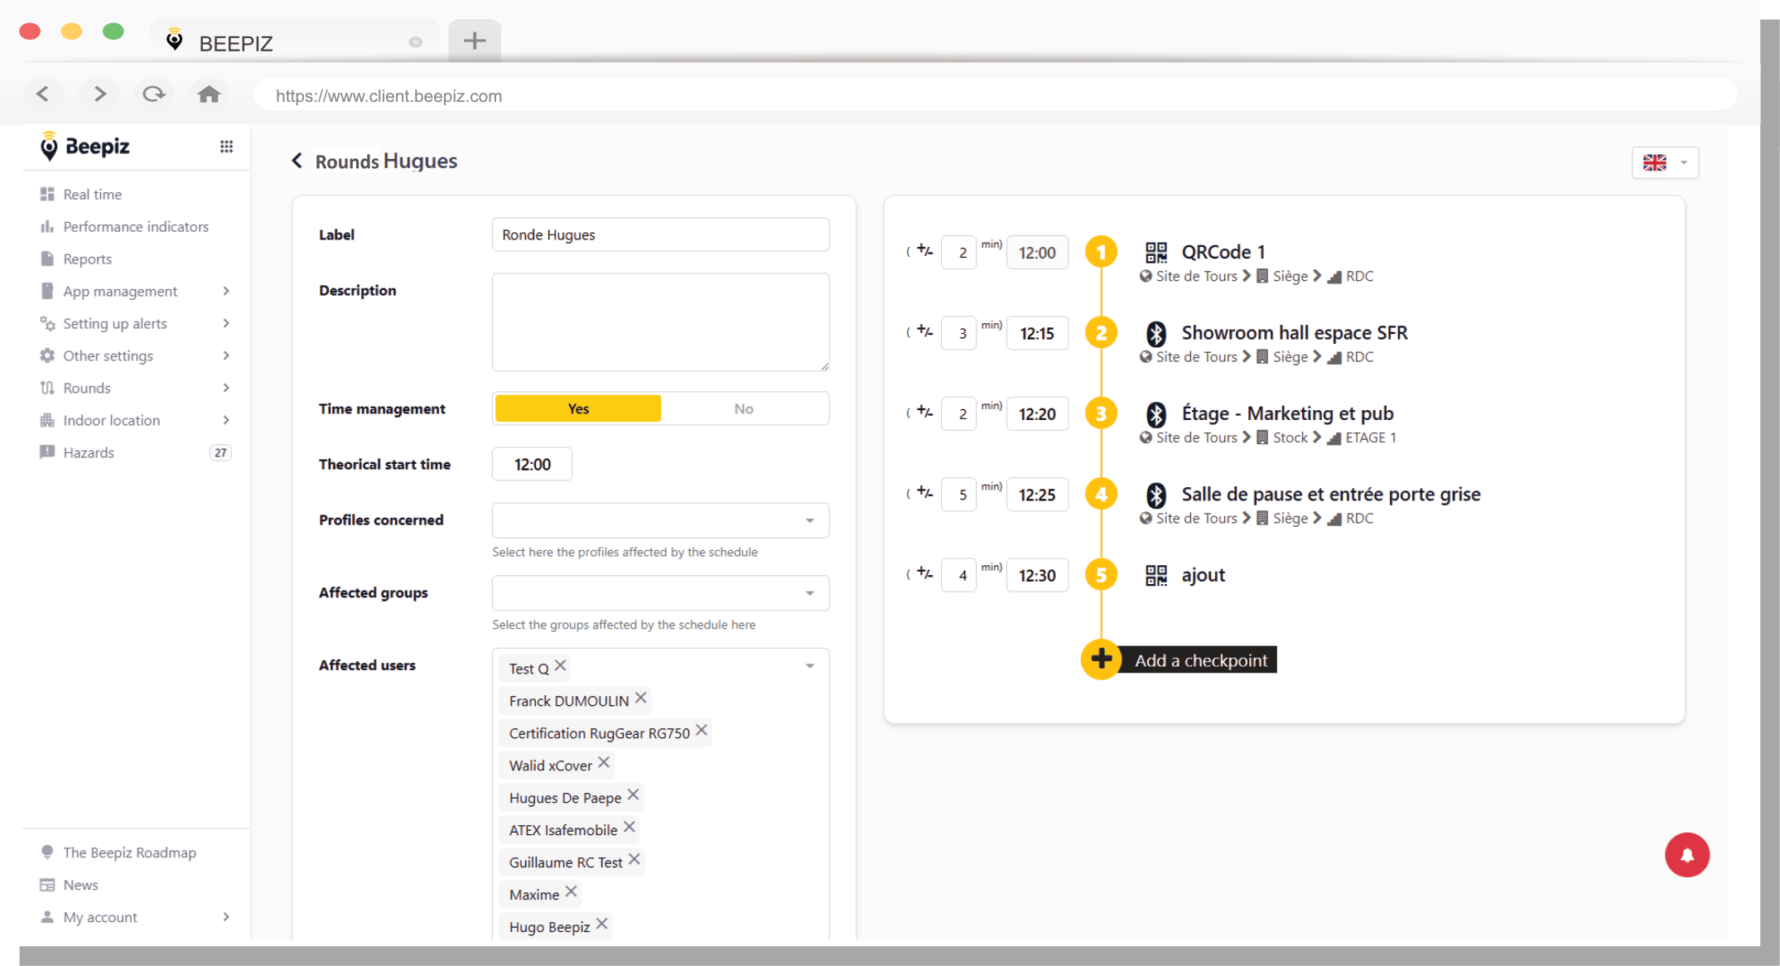Click the Label field containing Ronde Hugues
Image resolution: width=1780 pixels, height=966 pixels.
coord(660,234)
